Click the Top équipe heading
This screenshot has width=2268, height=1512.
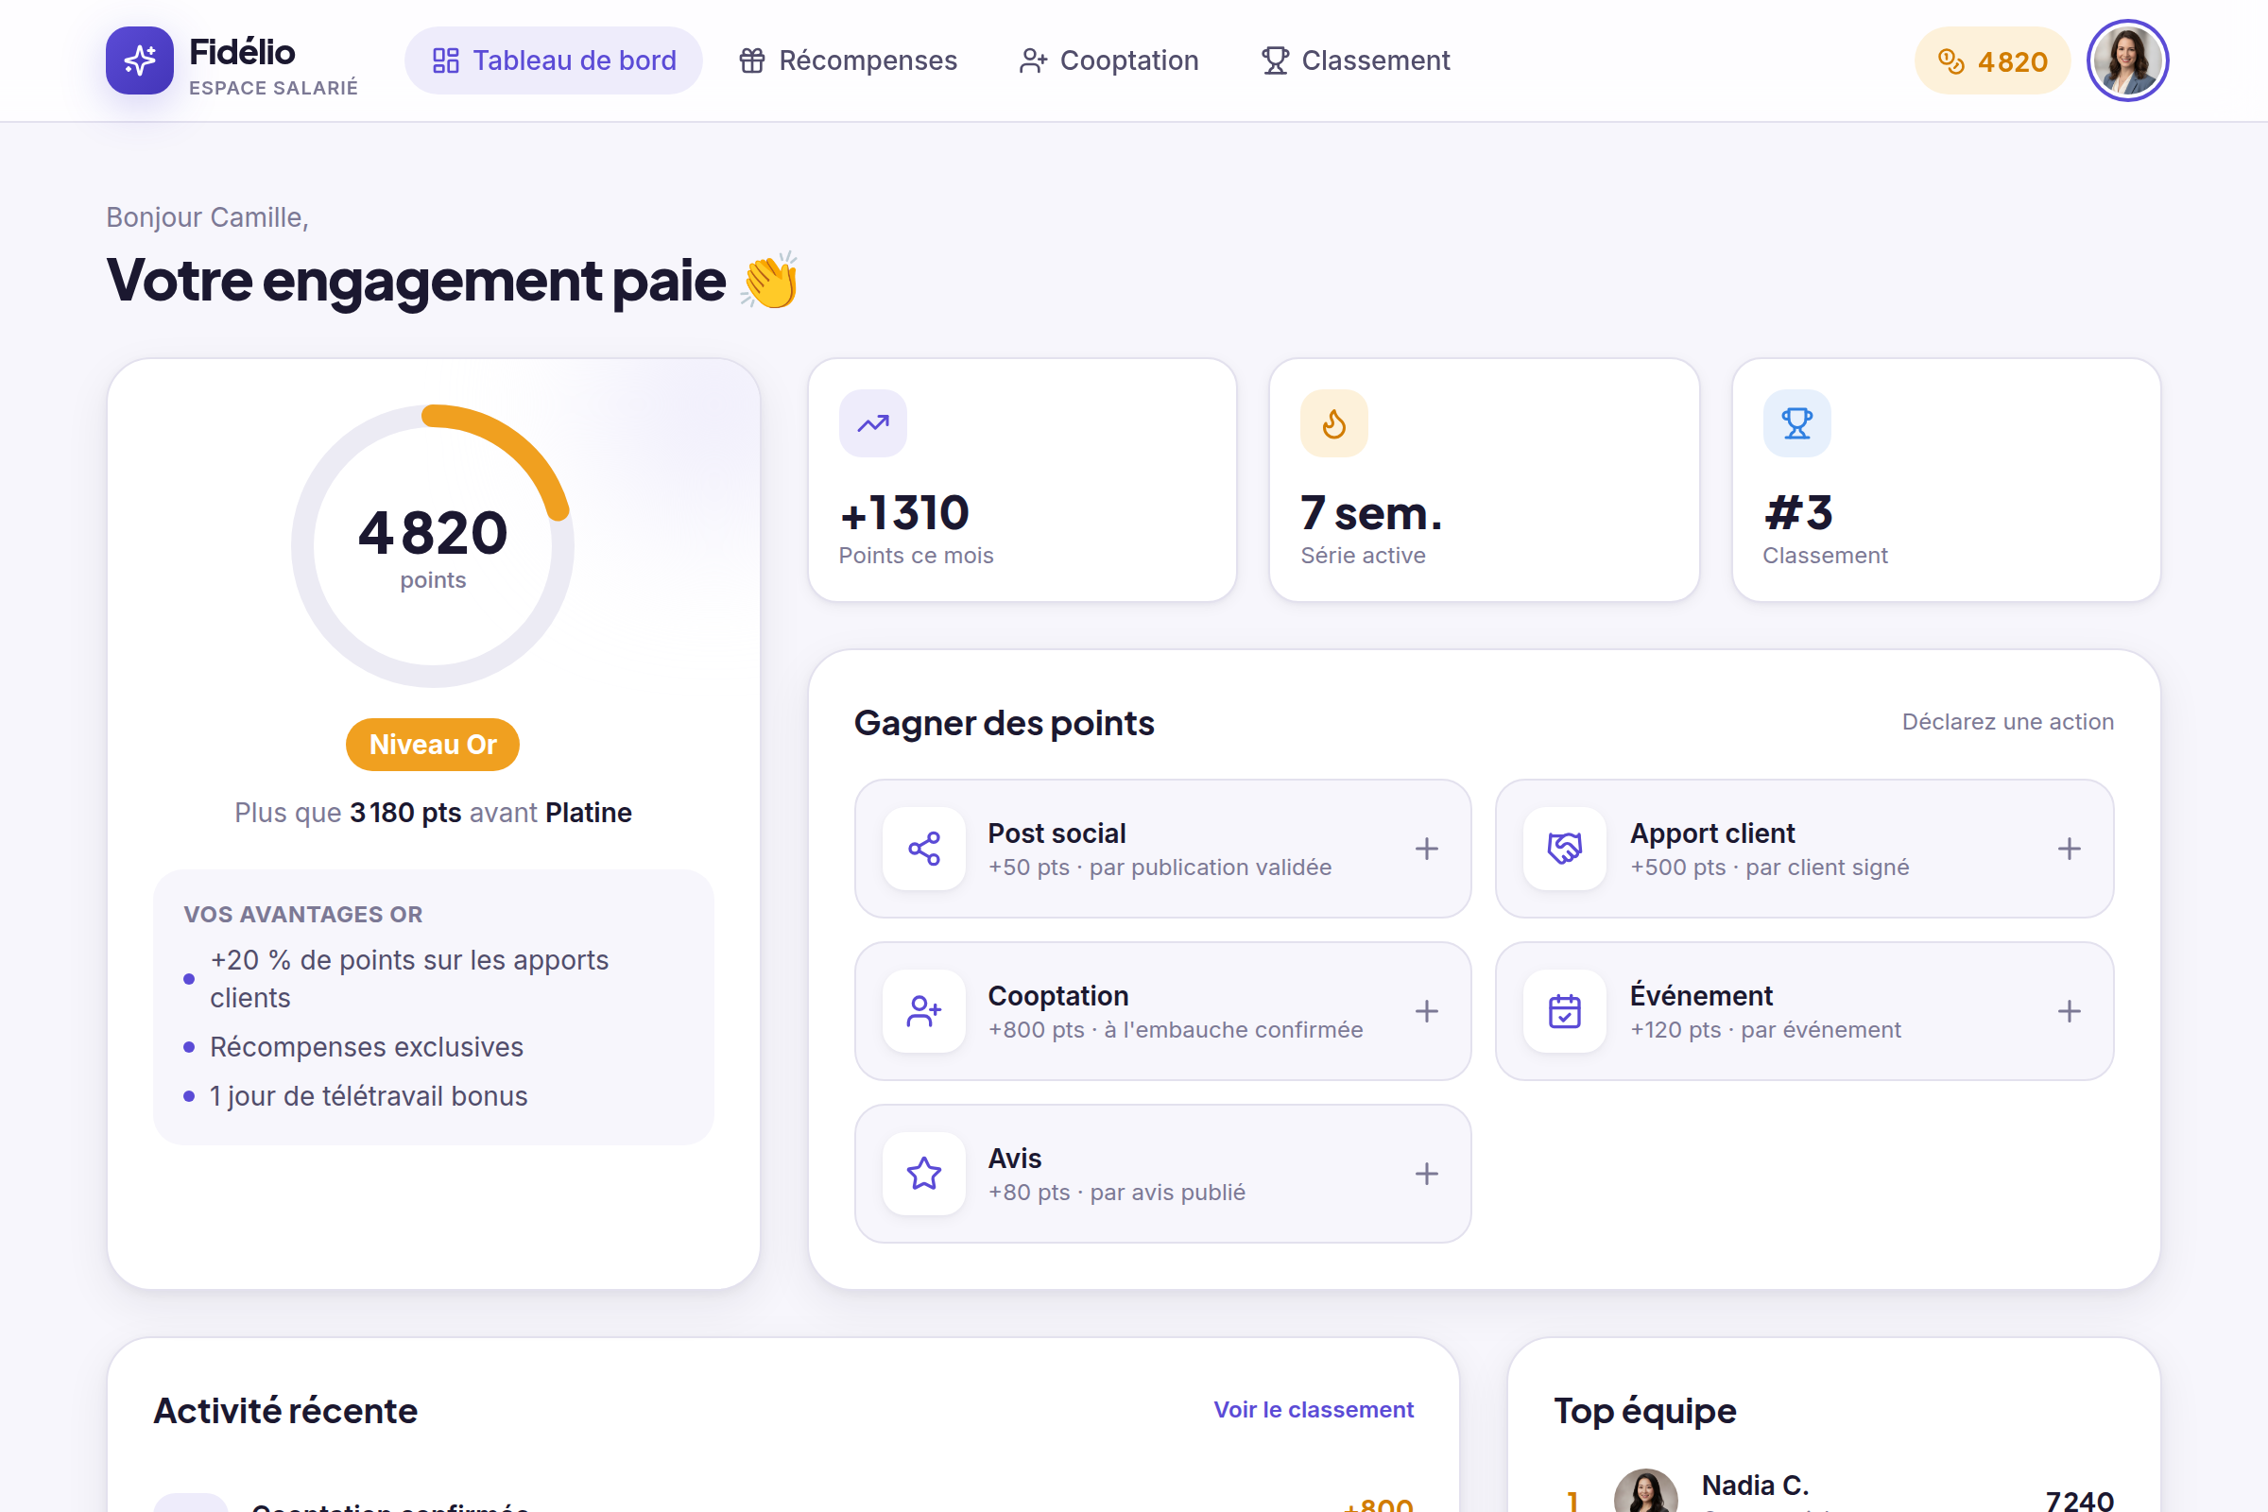click(x=1645, y=1411)
